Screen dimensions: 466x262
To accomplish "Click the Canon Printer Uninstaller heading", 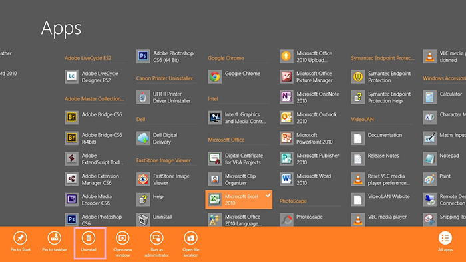I will 164,78.
